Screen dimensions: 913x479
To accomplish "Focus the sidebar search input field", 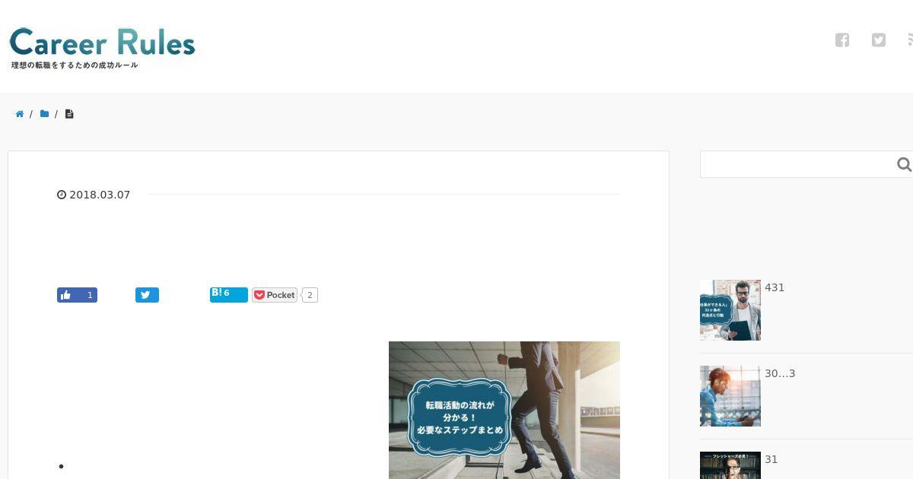I will tap(799, 164).
